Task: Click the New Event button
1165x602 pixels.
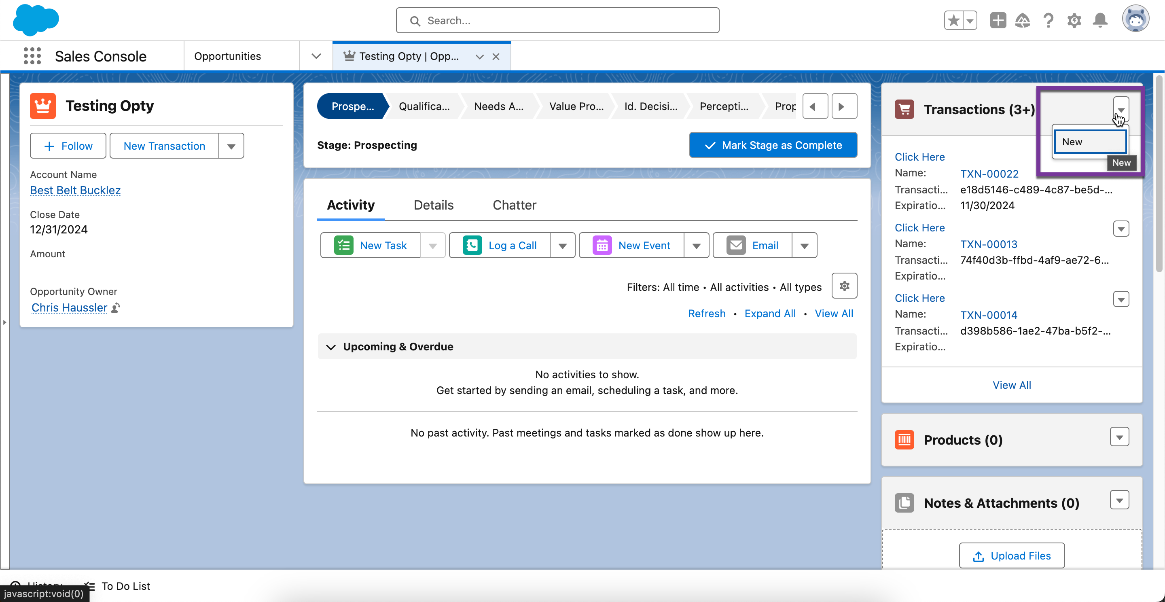Action: tap(631, 245)
